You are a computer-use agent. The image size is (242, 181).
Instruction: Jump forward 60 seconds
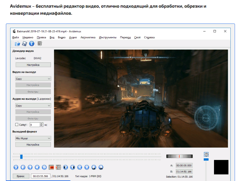pyautogui.click(x=101, y=167)
